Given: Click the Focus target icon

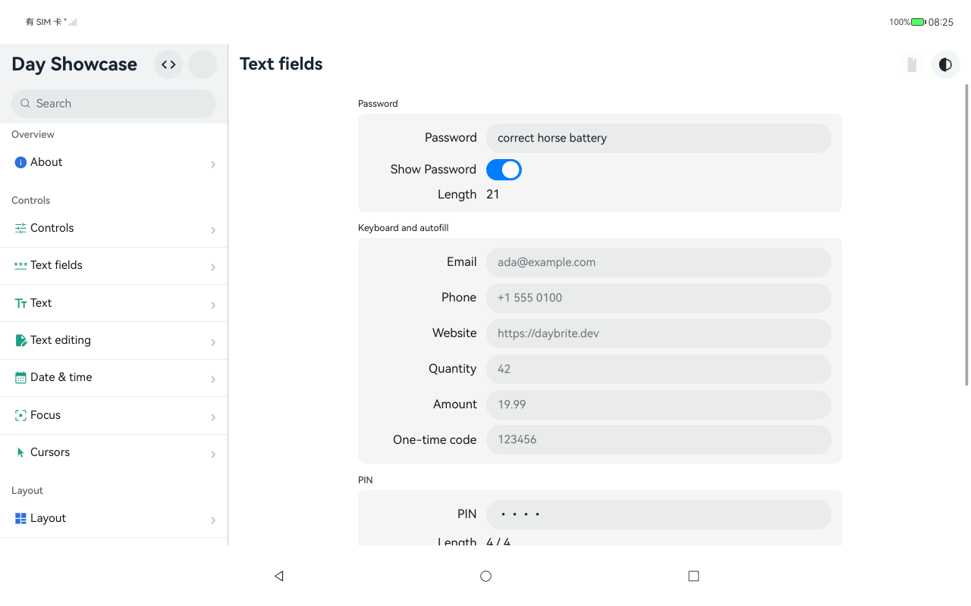Looking at the screenshot, I should [20, 415].
